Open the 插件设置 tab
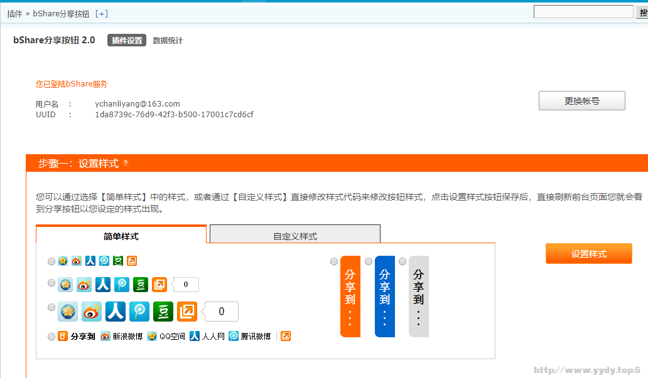The width and height of the screenshot is (648, 378). [x=127, y=41]
